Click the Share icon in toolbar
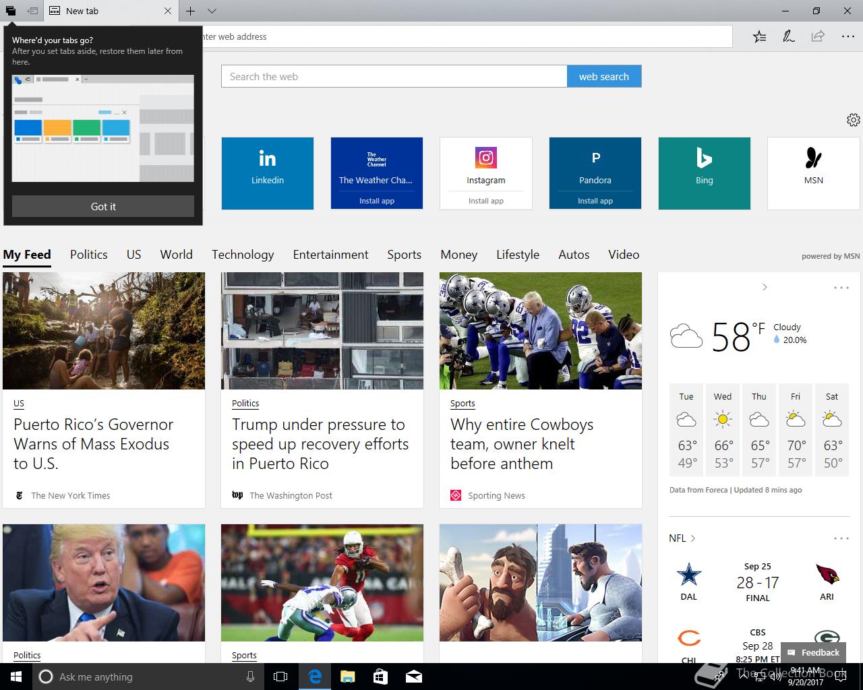This screenshot has height=690, width=863. [x=818, y=36]
